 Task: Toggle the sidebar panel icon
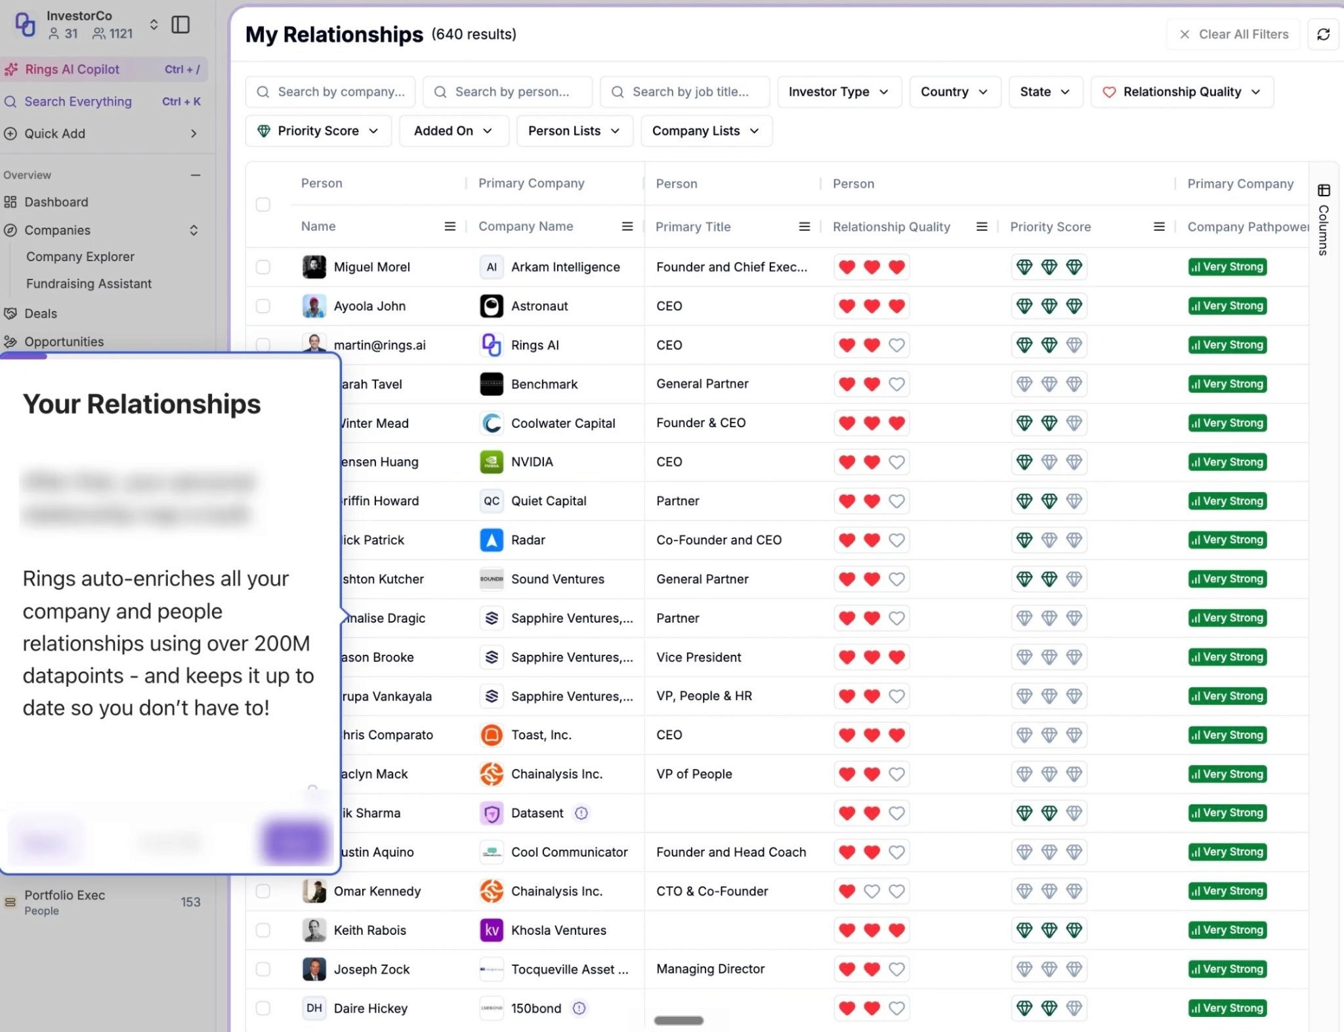click(x=180, y=25)
